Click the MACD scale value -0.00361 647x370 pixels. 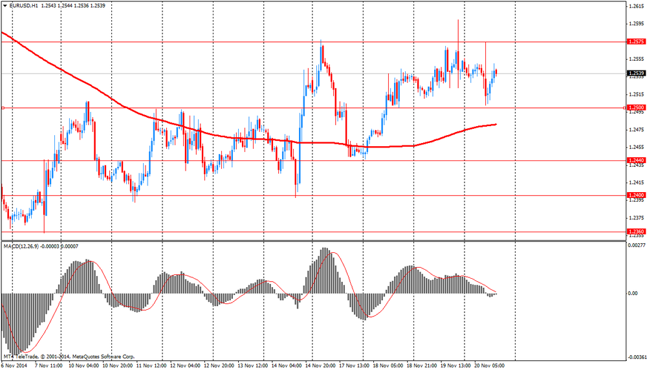point(637,357)
